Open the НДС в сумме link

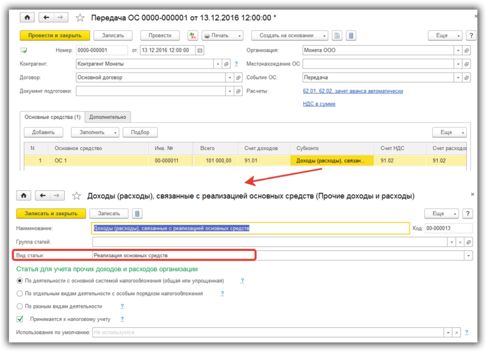click(x=319, y=104)
